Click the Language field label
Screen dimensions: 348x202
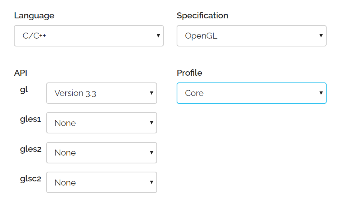[34, 16]
